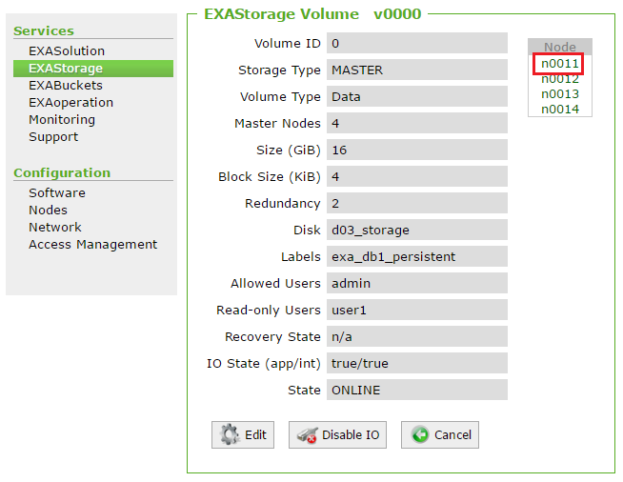The height and width of the screenshot is (482, 623).
Task: Open node n0013 link
Action: pyautogui.click(x=560, y=94)
